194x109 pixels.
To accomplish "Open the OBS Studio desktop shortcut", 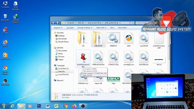I will click(x=5, y=82).
